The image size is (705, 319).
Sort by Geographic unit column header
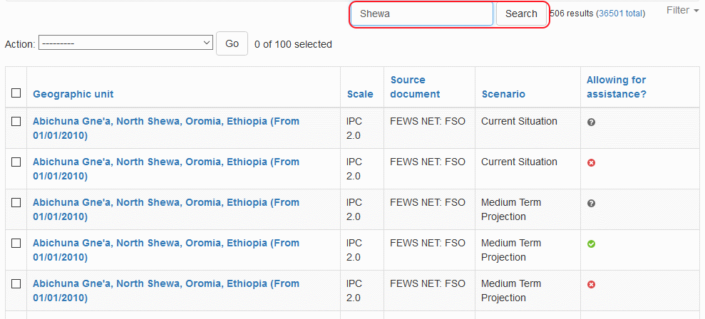[x=73, y=94]
